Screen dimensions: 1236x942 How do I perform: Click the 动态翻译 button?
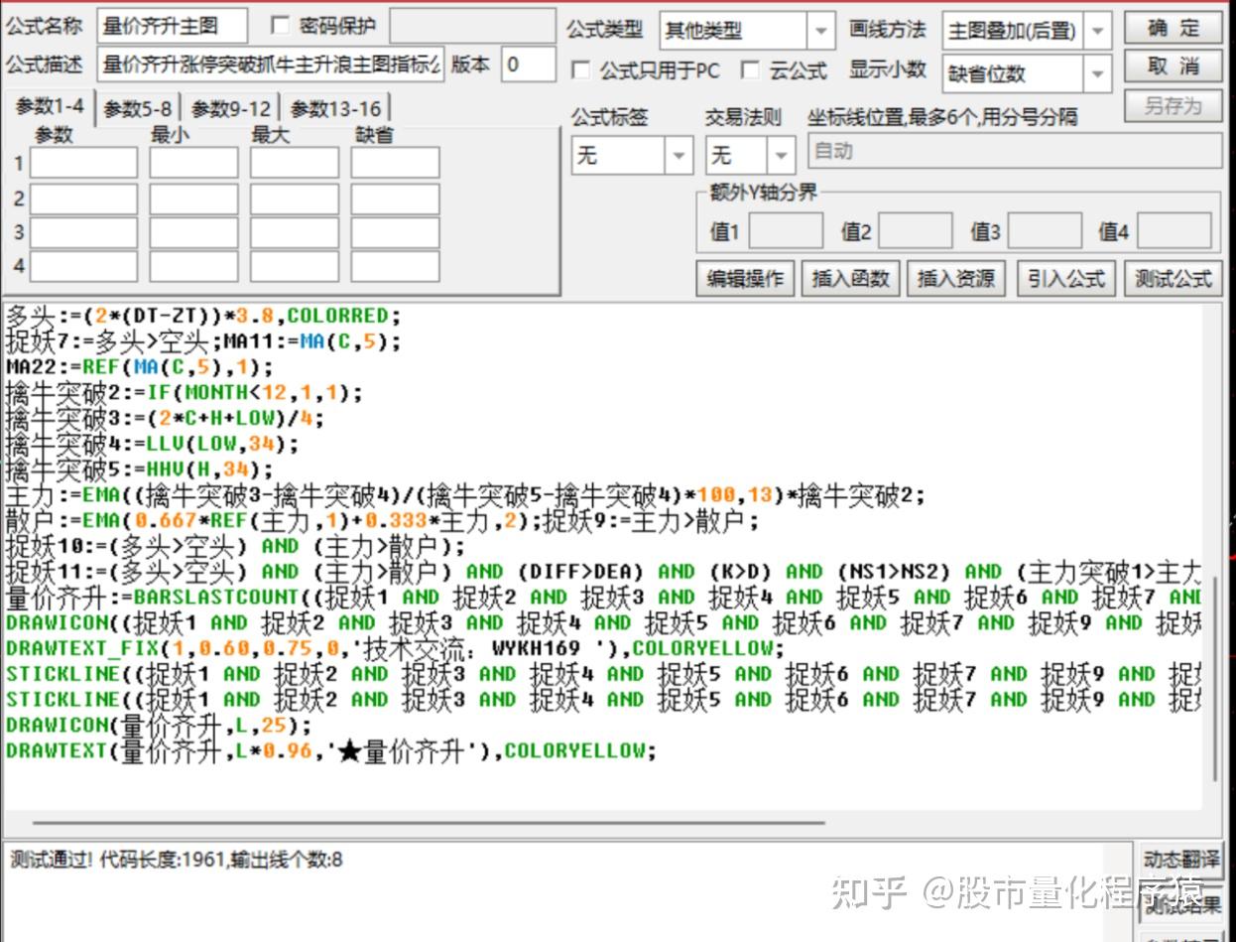pyautogui.click(x=1181, y=860)
